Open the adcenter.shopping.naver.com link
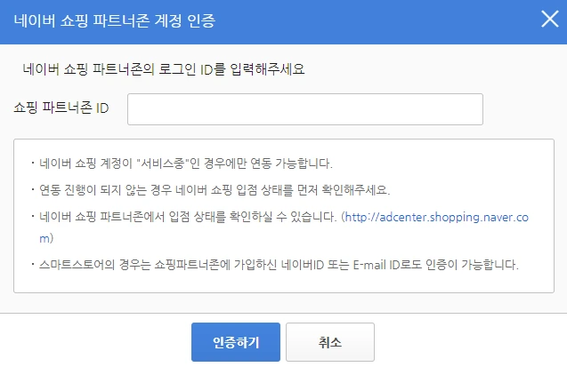This screenshot has width=567, height=367. pos(437,217)
